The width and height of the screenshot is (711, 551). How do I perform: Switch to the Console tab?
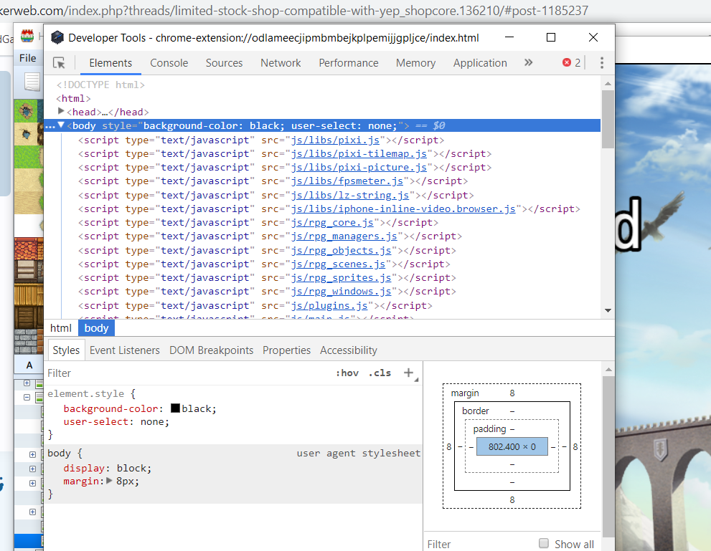pos(169,63)
